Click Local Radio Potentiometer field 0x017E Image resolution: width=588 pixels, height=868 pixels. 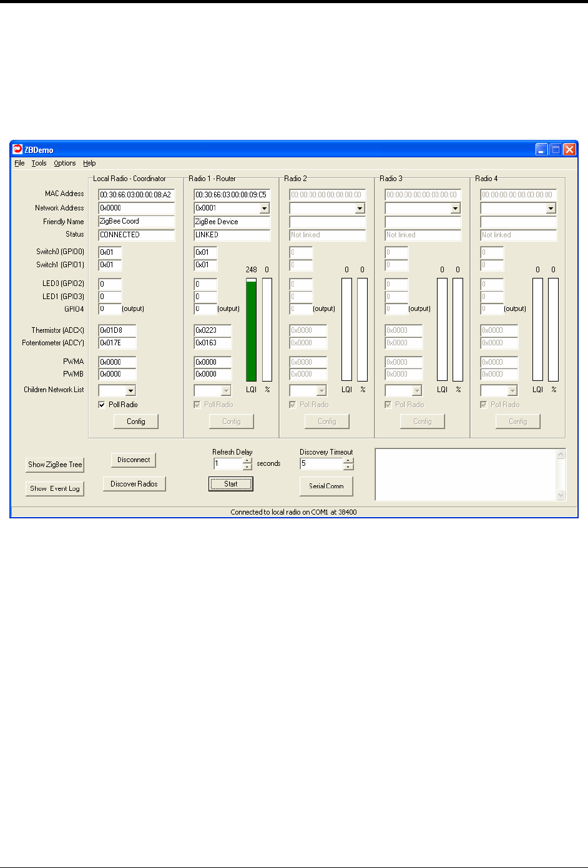(x=117, y=343)
